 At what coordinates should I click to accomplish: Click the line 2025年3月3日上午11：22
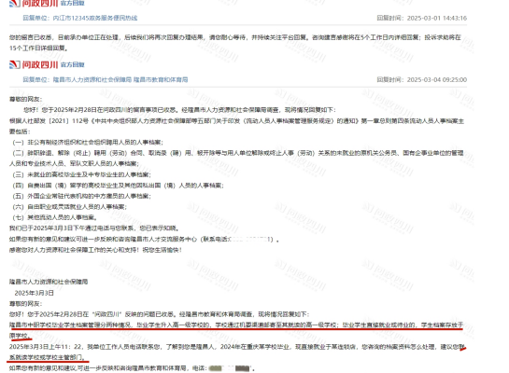[x=237, y=347]
